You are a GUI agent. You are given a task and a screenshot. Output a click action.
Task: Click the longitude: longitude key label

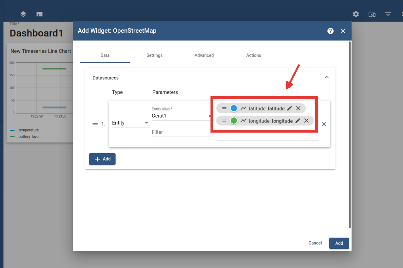271,121
